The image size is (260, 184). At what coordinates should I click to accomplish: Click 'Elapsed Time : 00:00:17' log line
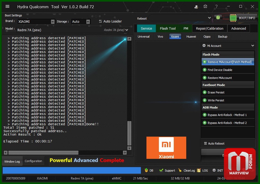click(28, 141)
